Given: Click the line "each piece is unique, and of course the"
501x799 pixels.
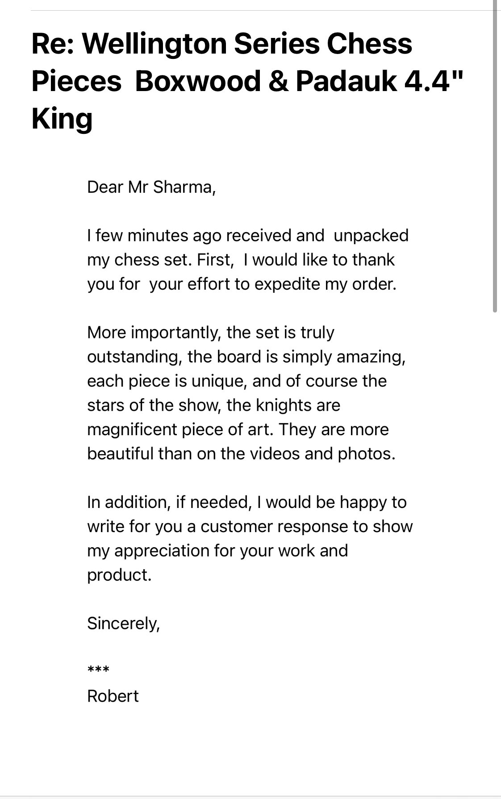Looking at the screenshot, I should [237, 381].
